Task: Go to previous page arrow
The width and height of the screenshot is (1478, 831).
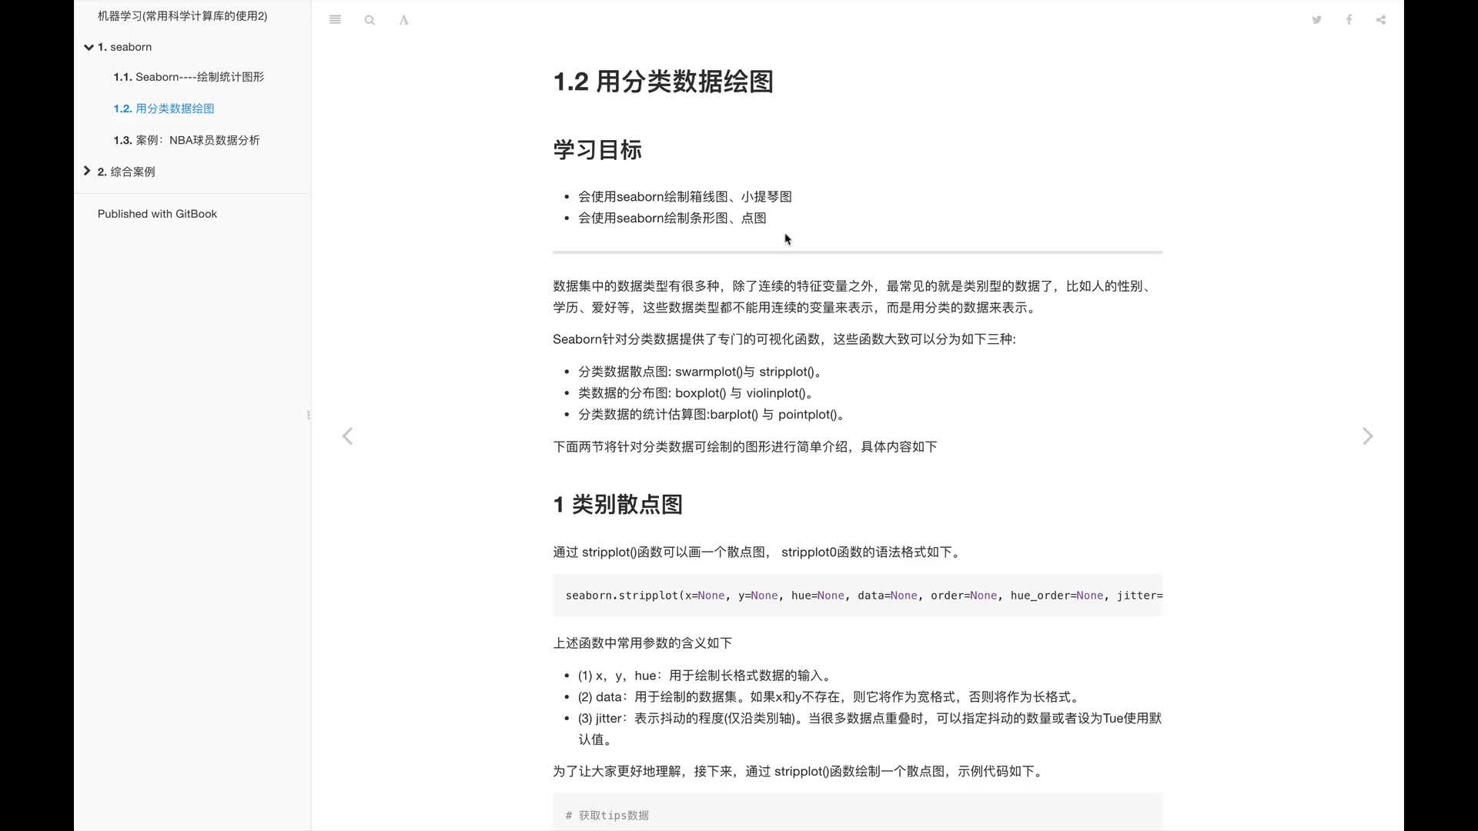Action: coord(347,436)
